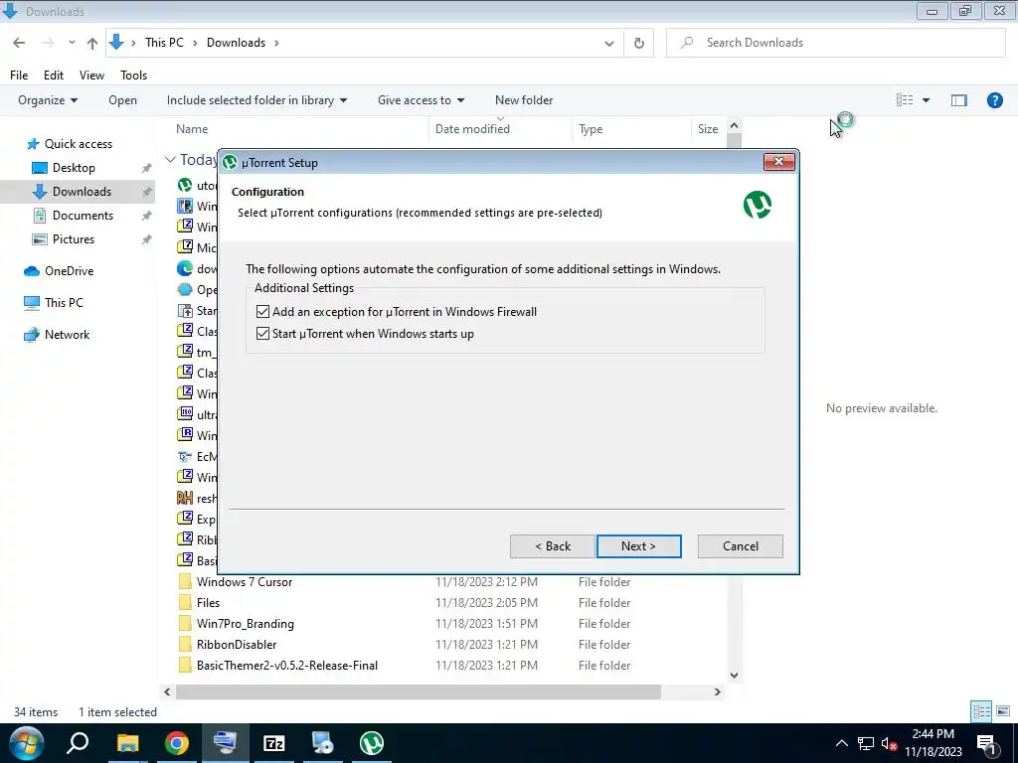The height and width of the screenshot is (763, 1018).
Task: Select the Win7Pro_Branding folder
Action: [245, 624]
